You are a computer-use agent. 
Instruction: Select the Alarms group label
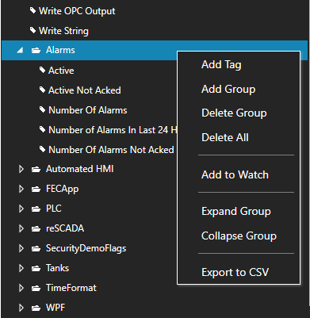pos(60,50)
